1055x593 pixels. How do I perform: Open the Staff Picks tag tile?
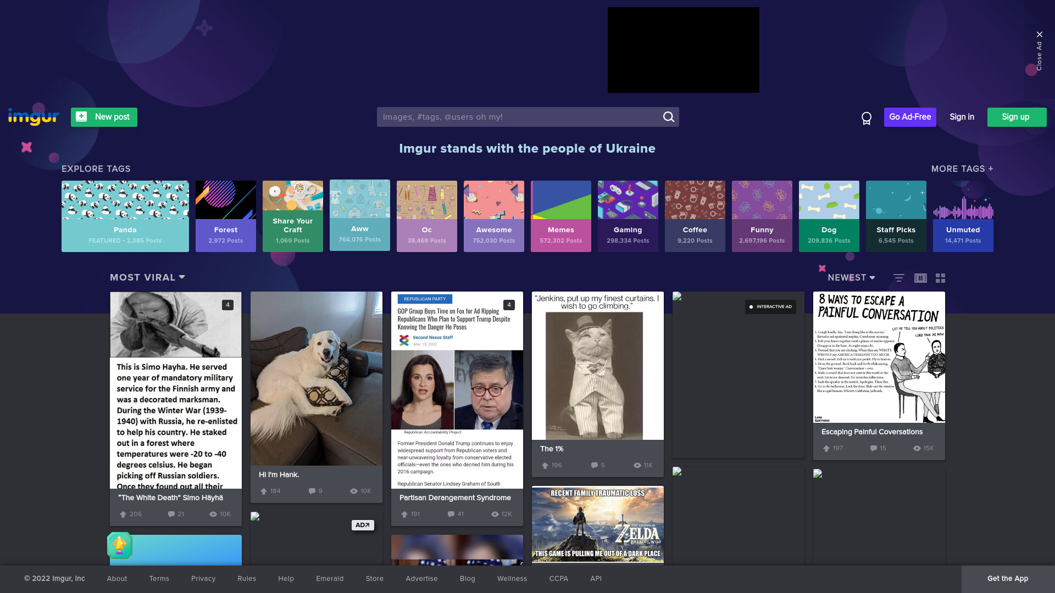(x=896, y=216)
